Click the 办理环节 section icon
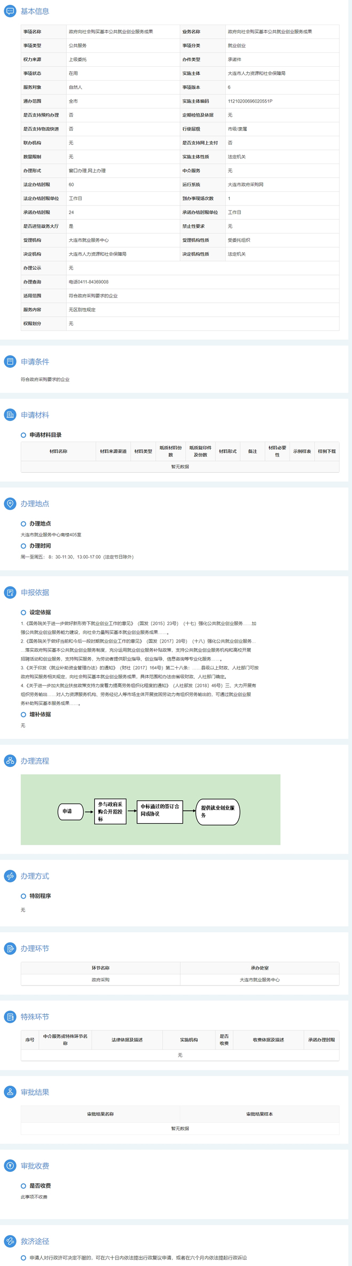Screen dimensions: 352x1266 pos(10,948)
